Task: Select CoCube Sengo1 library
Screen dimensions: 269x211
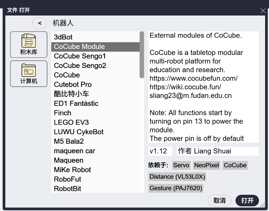Action: 80,56
